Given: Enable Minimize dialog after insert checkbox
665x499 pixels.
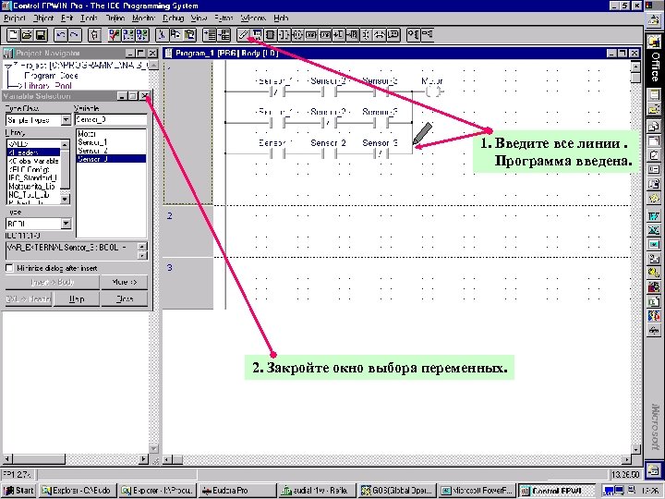Looking at the screenshot, I should (9, 268).
